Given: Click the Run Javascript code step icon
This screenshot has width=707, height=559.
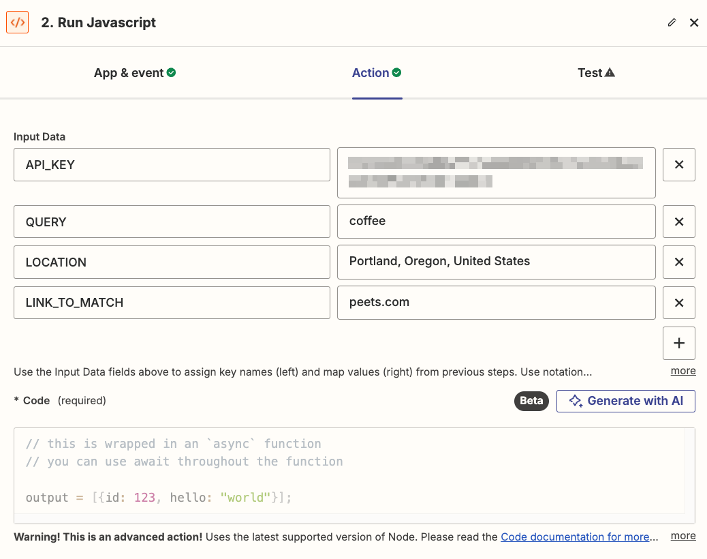Looking at the screenshot, I should (x=18, y=22).
